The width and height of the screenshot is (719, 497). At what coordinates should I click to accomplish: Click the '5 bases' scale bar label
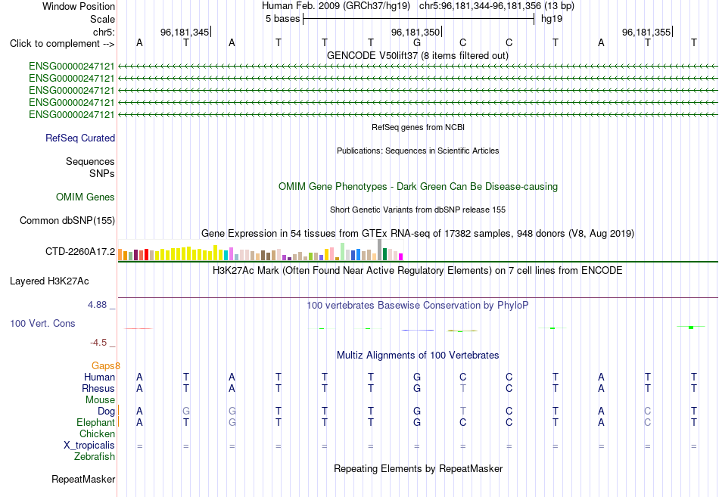tap(282, 19)
